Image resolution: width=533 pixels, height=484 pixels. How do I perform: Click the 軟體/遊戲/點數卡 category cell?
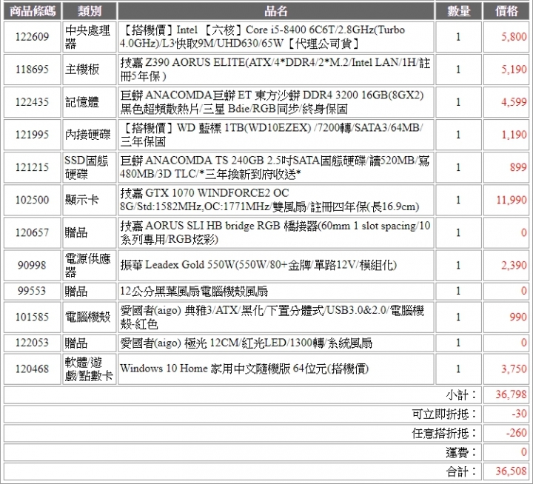pos(89,369)
